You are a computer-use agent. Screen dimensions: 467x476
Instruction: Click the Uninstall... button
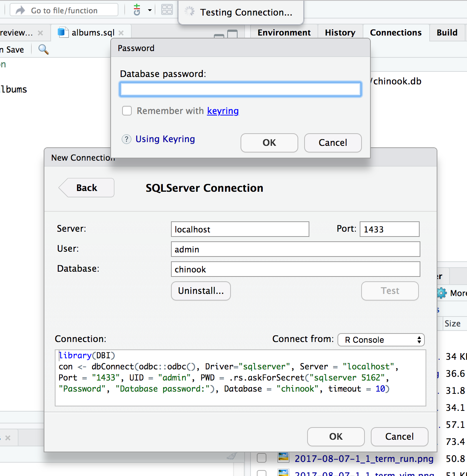click(x=201, y=291)
